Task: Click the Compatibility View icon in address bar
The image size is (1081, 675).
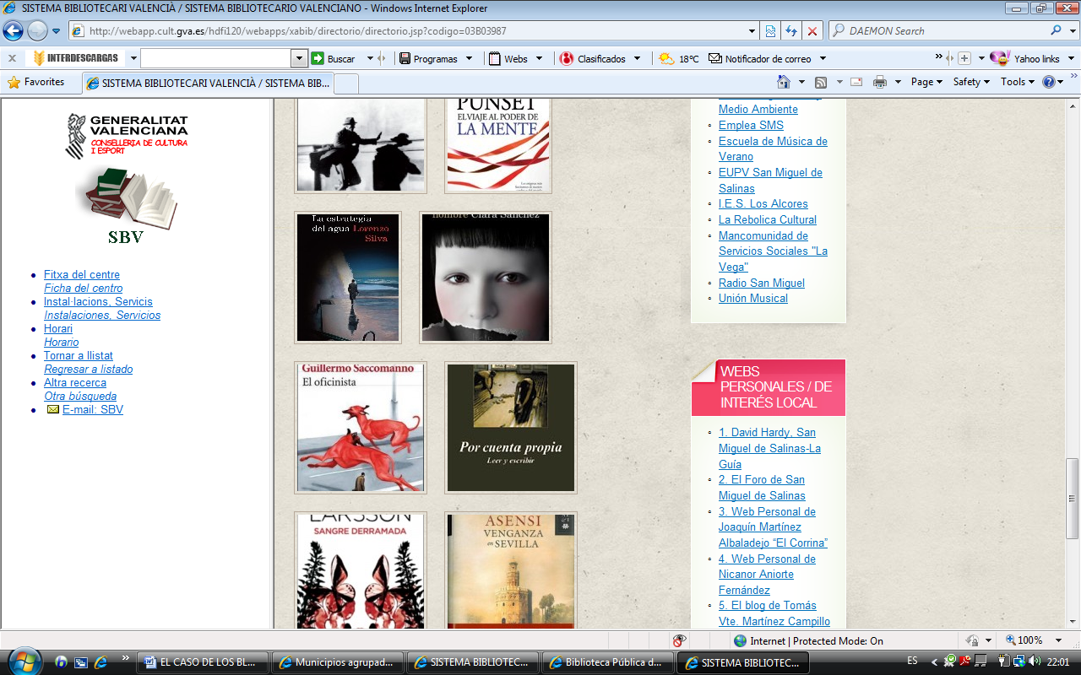Action: [770, 31]
